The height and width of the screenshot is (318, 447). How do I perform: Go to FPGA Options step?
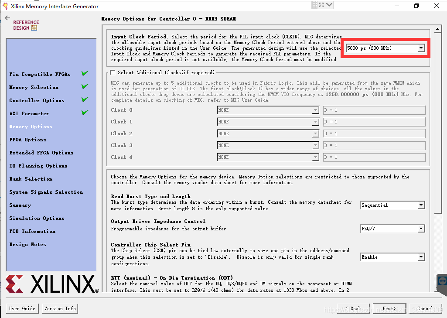pos(27,140)
